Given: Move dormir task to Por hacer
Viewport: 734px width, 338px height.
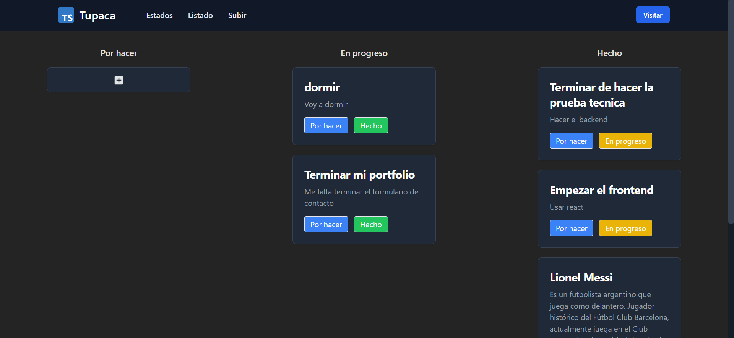Looking at the screenshot, I should click(326, 125).
